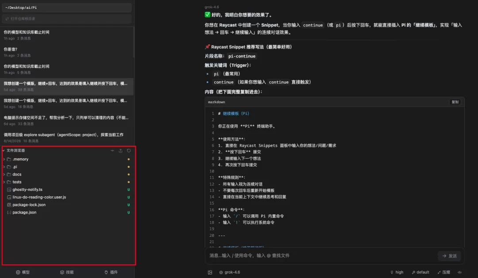Click the pushpin emoji before Raycast Snippet heading
The width and height of the screenshot is (478, 278).
207,47
